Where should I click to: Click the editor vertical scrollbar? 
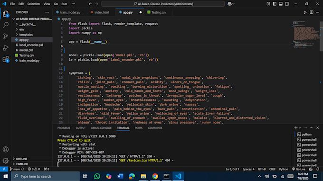pos(322,36)
